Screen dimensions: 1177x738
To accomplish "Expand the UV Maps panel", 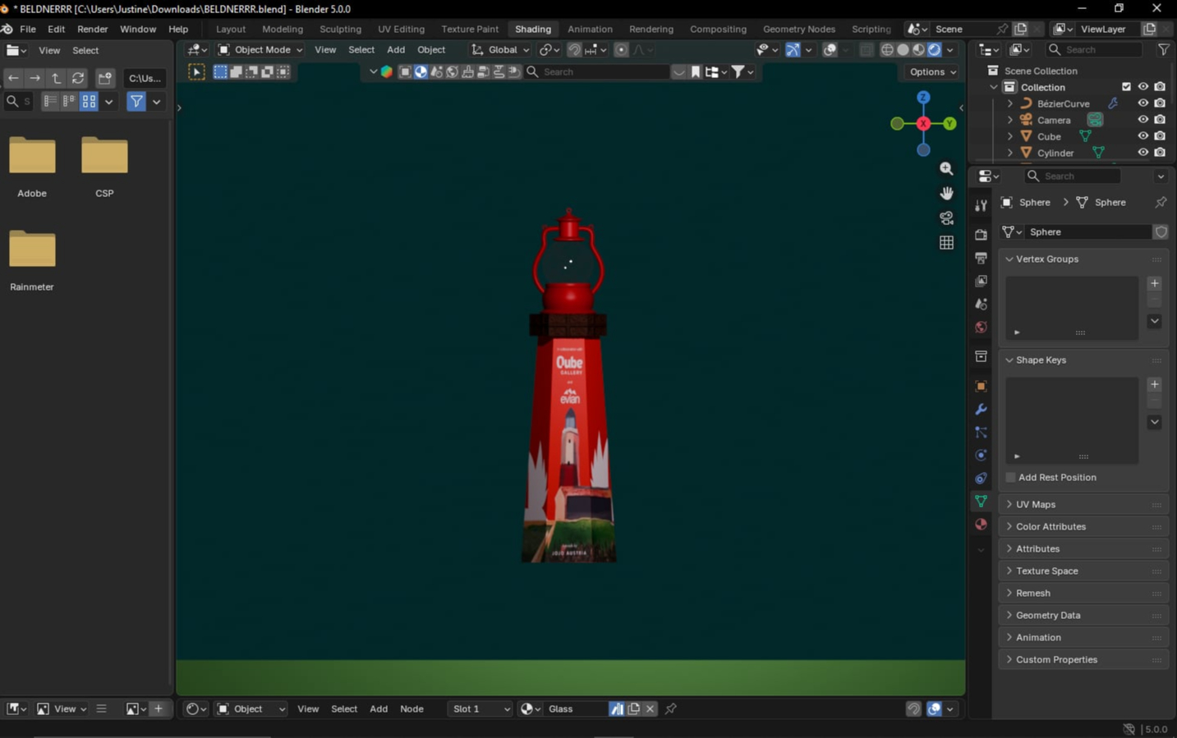I will 1083,504.
